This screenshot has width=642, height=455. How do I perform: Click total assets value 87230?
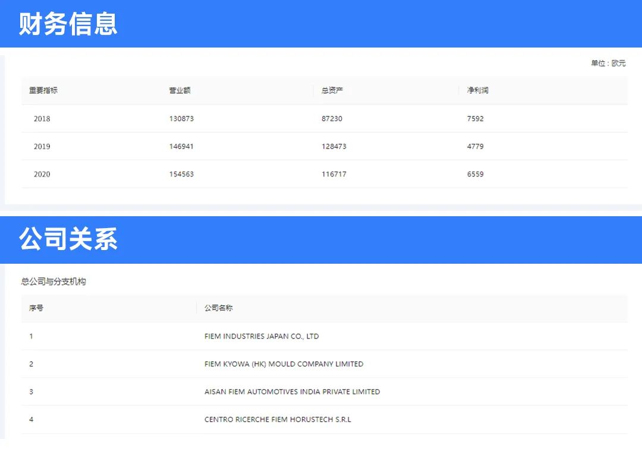[332, 119]
